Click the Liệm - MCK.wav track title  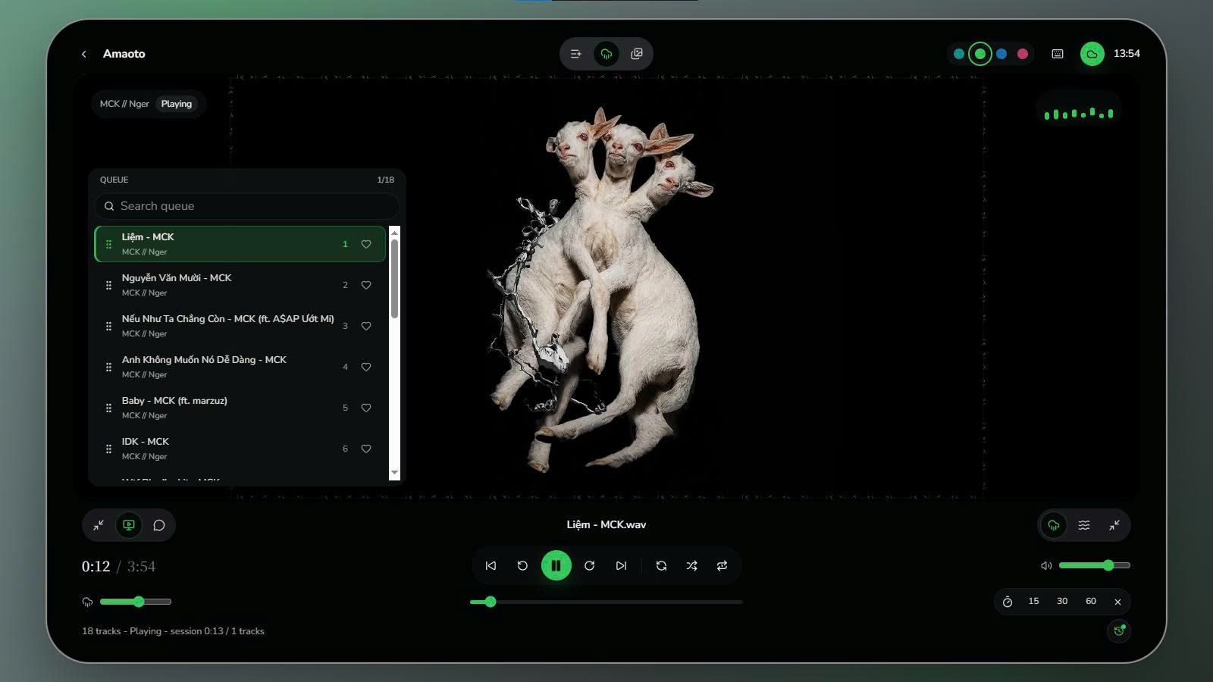606,524
